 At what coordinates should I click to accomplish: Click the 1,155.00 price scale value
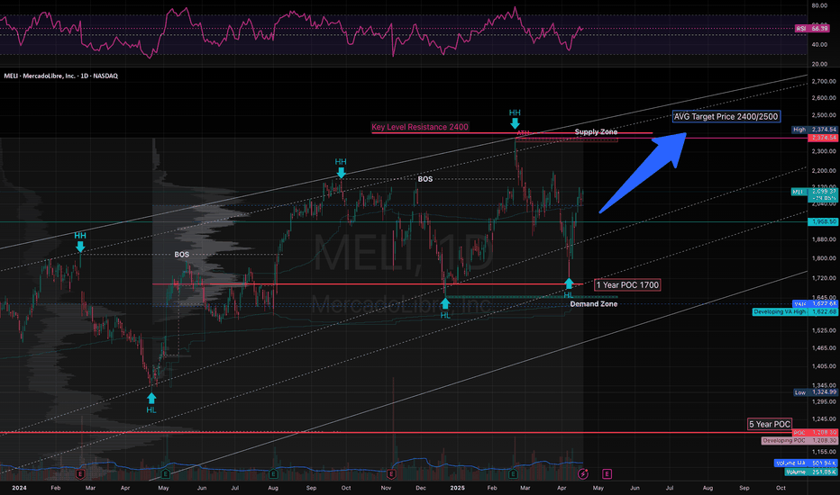(824, 452)
